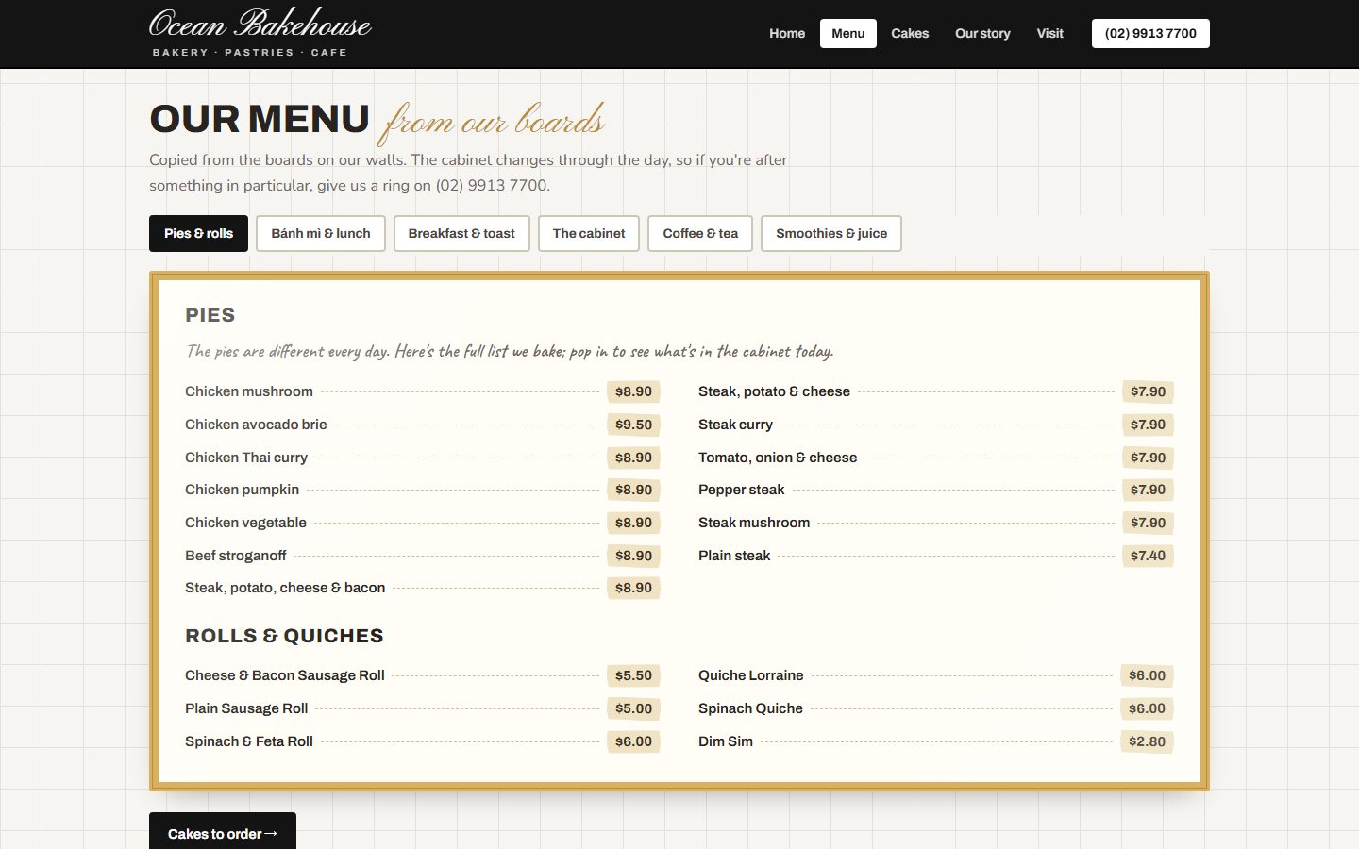This screenshot has height=849, width=1359.
Task: Call via the (02) 9913 7700 button
Action: 1150,33
